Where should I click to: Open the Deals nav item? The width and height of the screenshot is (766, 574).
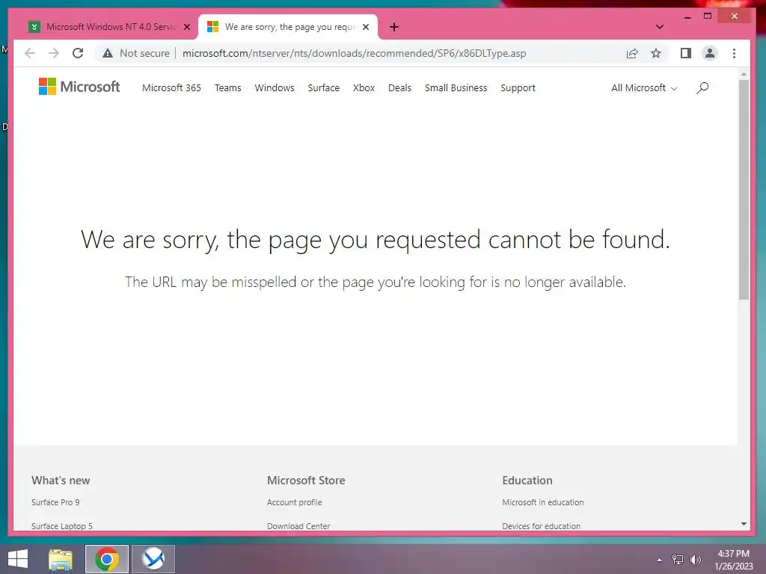click(x=399, y=88)
